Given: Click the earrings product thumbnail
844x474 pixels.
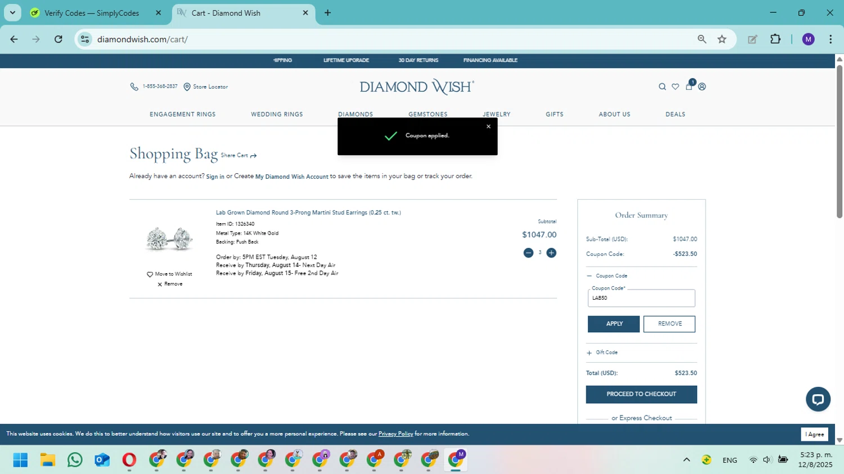Looking at the screenshot, I should coord(169,239).
